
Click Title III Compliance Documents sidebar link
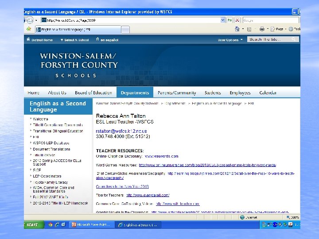click(58, 125)
